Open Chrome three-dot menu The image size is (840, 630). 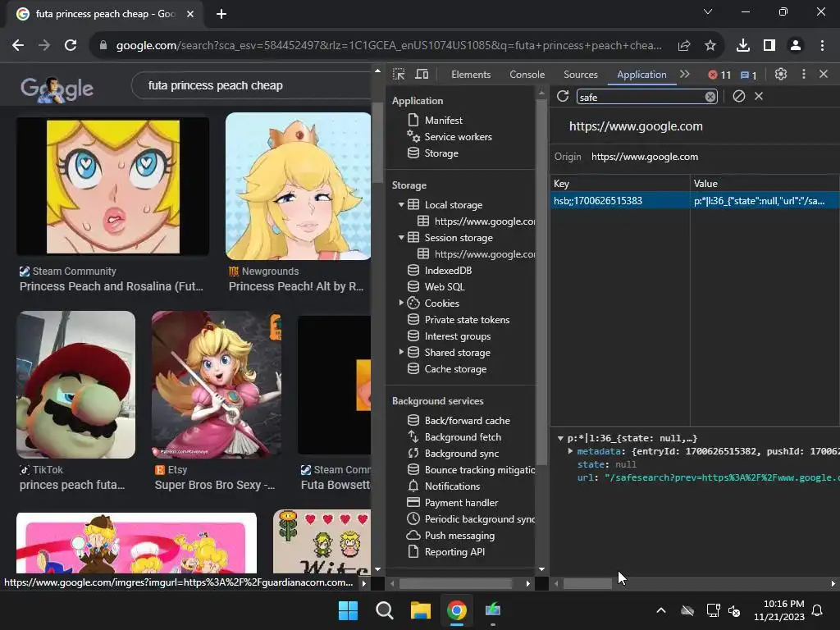[x=822, y=46]
